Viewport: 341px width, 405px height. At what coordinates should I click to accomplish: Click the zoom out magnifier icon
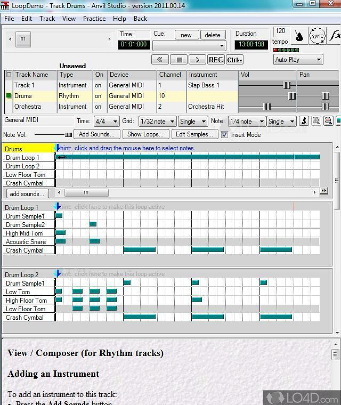328,122
